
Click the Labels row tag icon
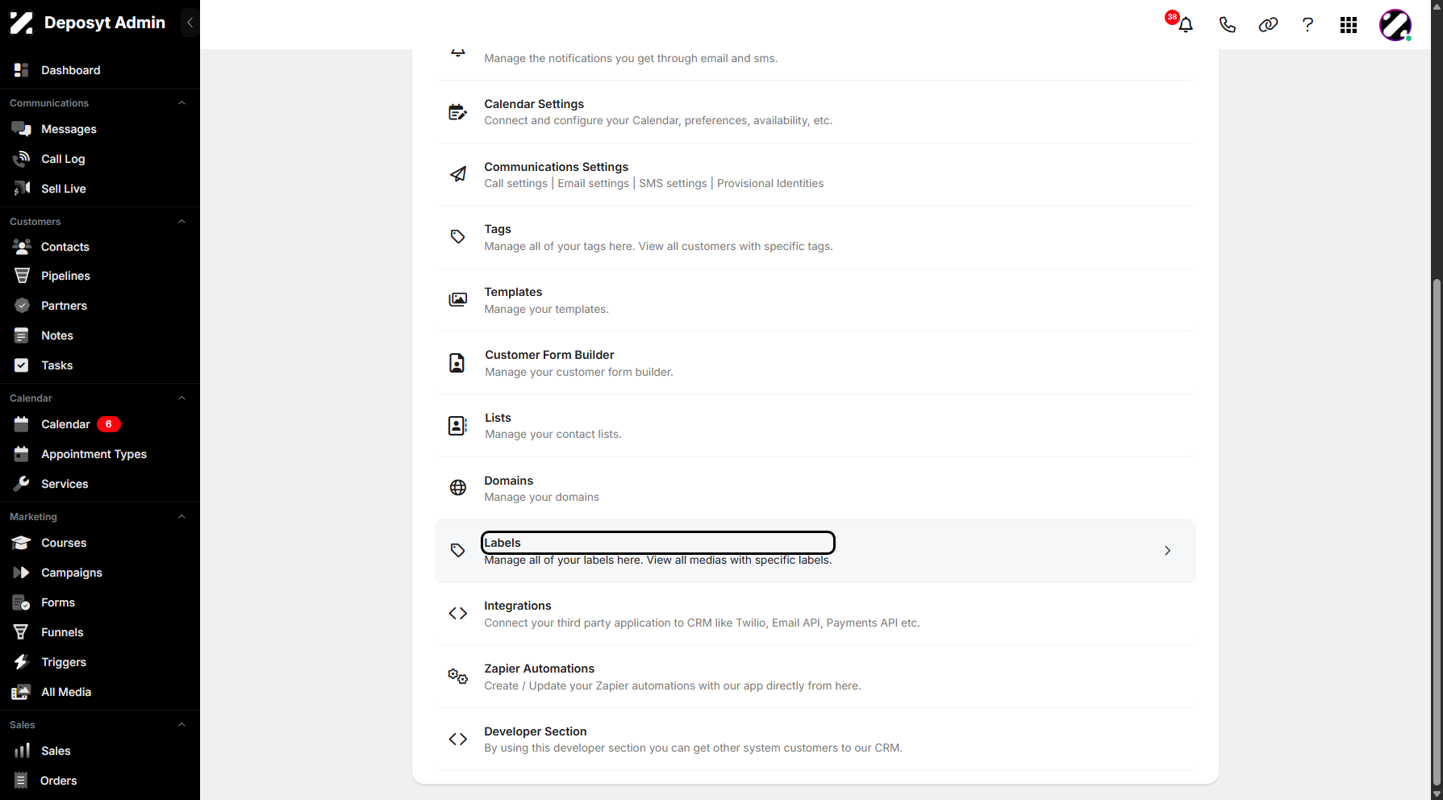click(x=457, y=551)
